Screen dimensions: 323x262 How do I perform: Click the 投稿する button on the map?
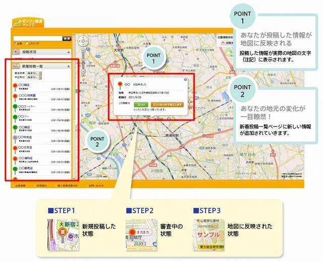pyautogui.click(x=227, y=43)
